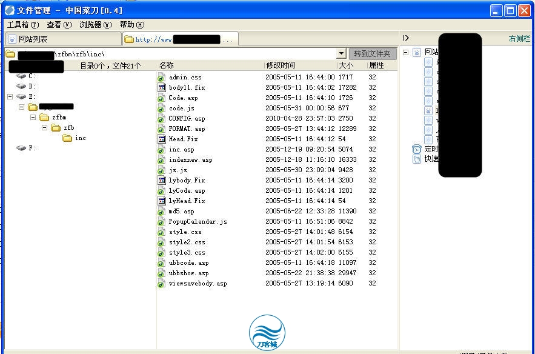This screenshot has width=535, height=354.
Task: Click the inc.asp file icon
Action: point(161,150)
